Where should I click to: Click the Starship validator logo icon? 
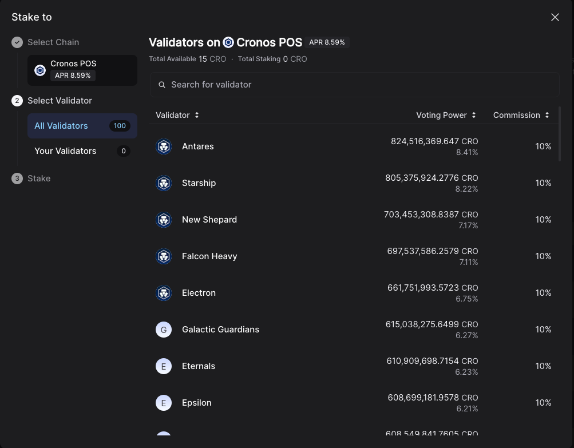click(x=164, y=183)
